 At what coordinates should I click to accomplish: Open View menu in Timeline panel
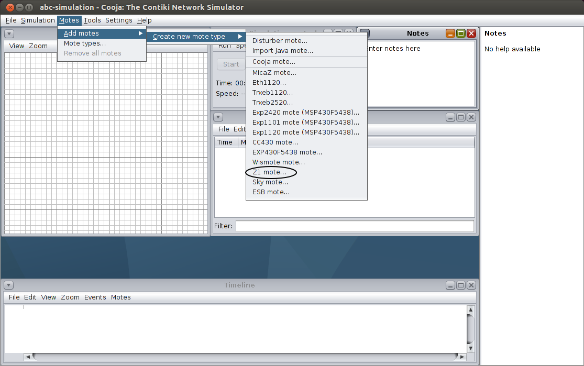[48, 297]
